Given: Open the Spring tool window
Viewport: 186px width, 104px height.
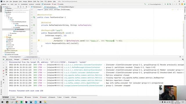Looking at the screenshot, I should coord(74,97).
